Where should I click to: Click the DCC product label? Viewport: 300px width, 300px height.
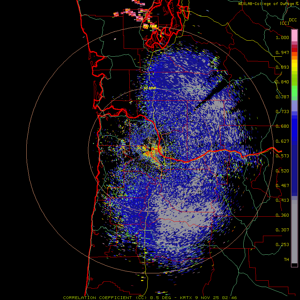click(293, 20)
